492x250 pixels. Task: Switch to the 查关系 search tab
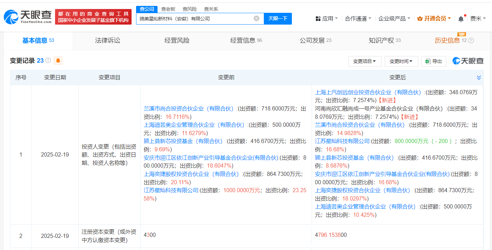click(x=211, y=9)
